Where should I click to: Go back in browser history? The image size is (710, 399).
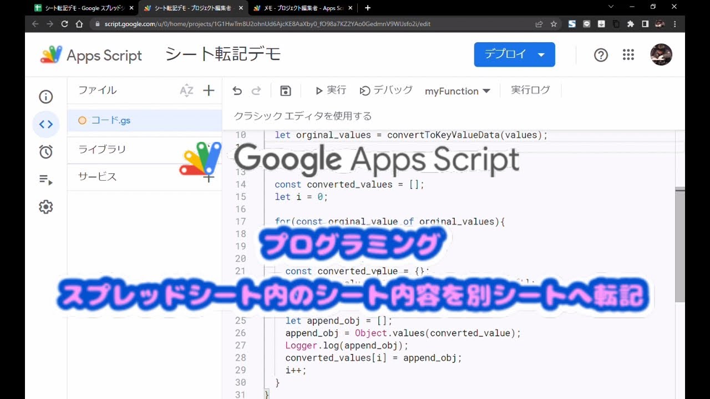(x=35, y=24)
